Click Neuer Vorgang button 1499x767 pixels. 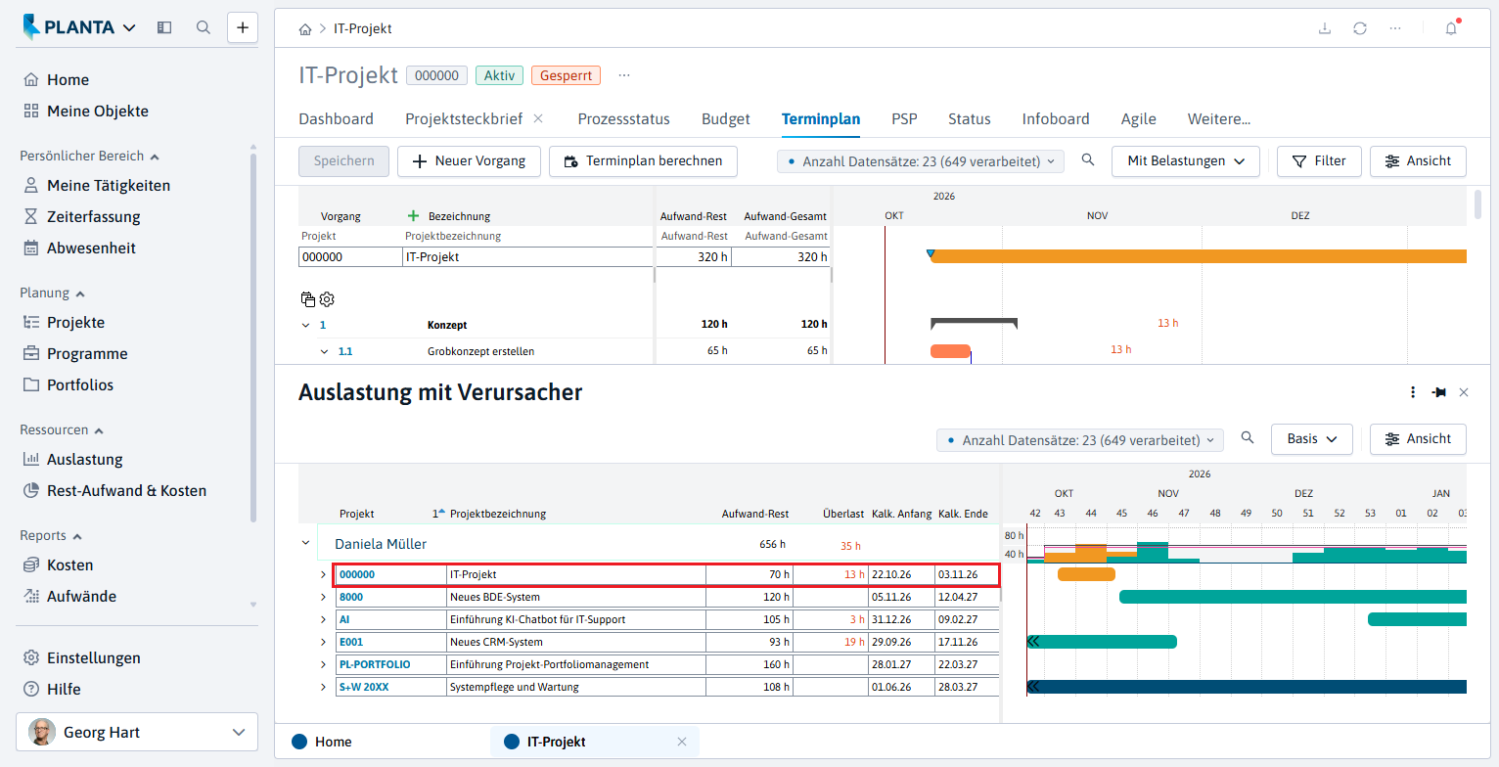coord(469,161)
